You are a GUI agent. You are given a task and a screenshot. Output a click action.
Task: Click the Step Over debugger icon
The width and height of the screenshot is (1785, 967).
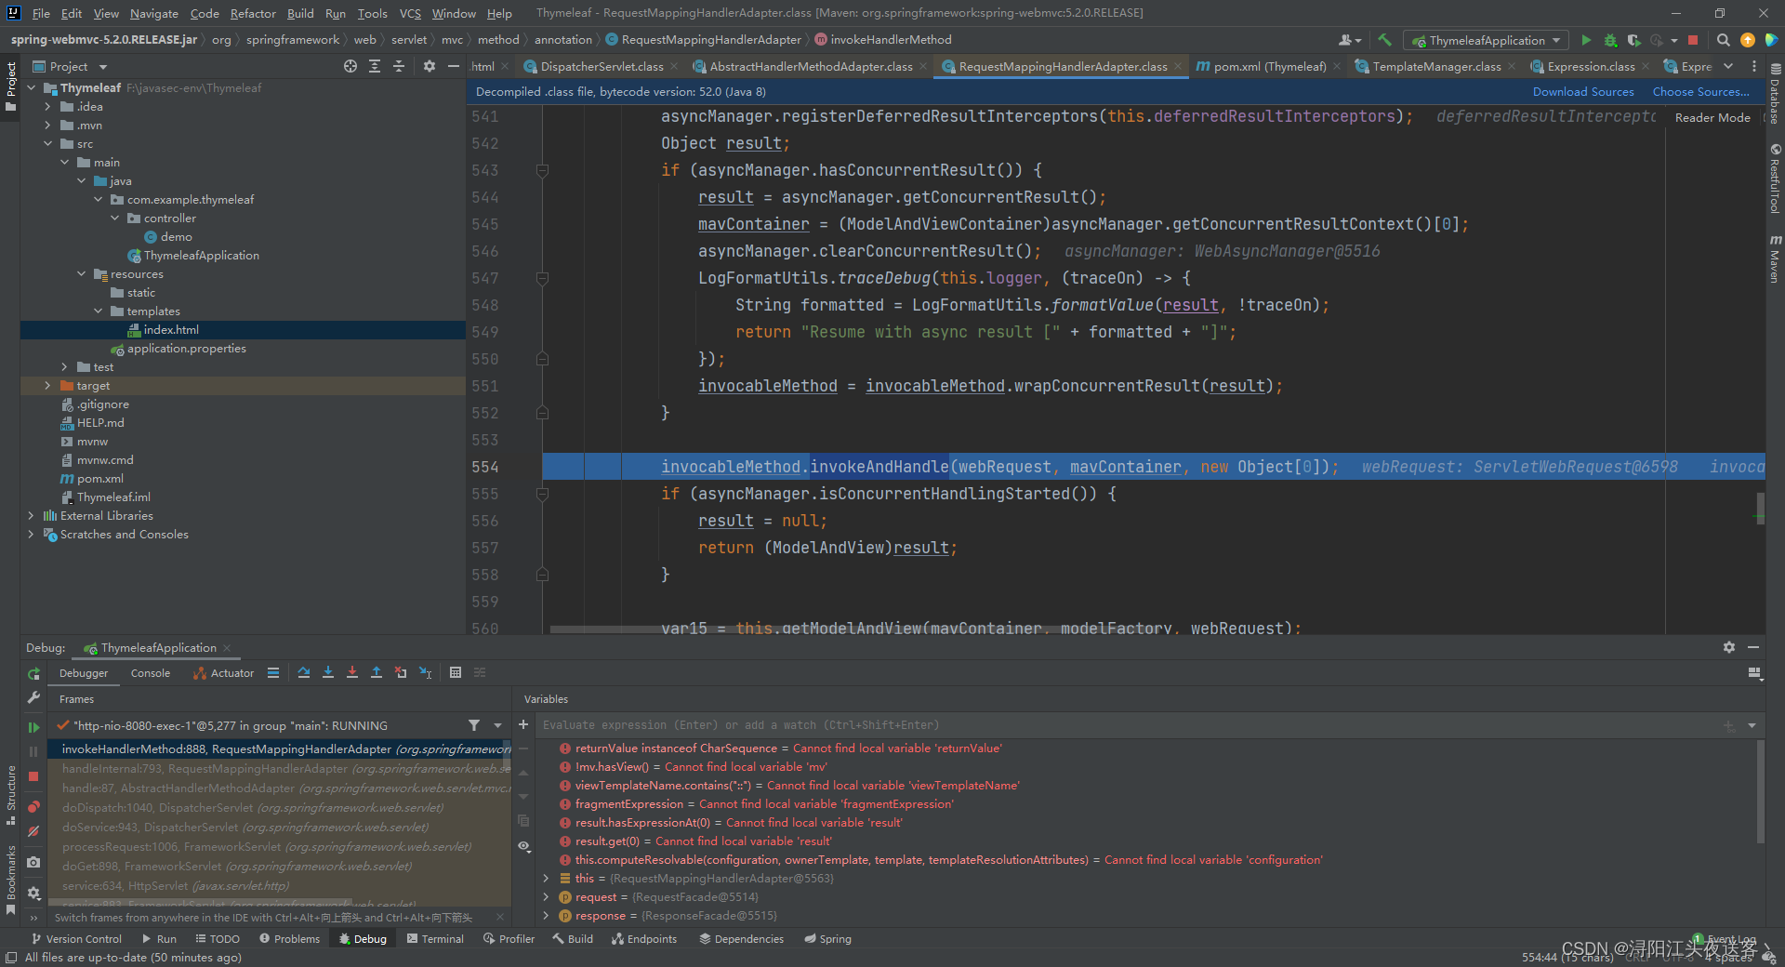[x=304, y=673]
